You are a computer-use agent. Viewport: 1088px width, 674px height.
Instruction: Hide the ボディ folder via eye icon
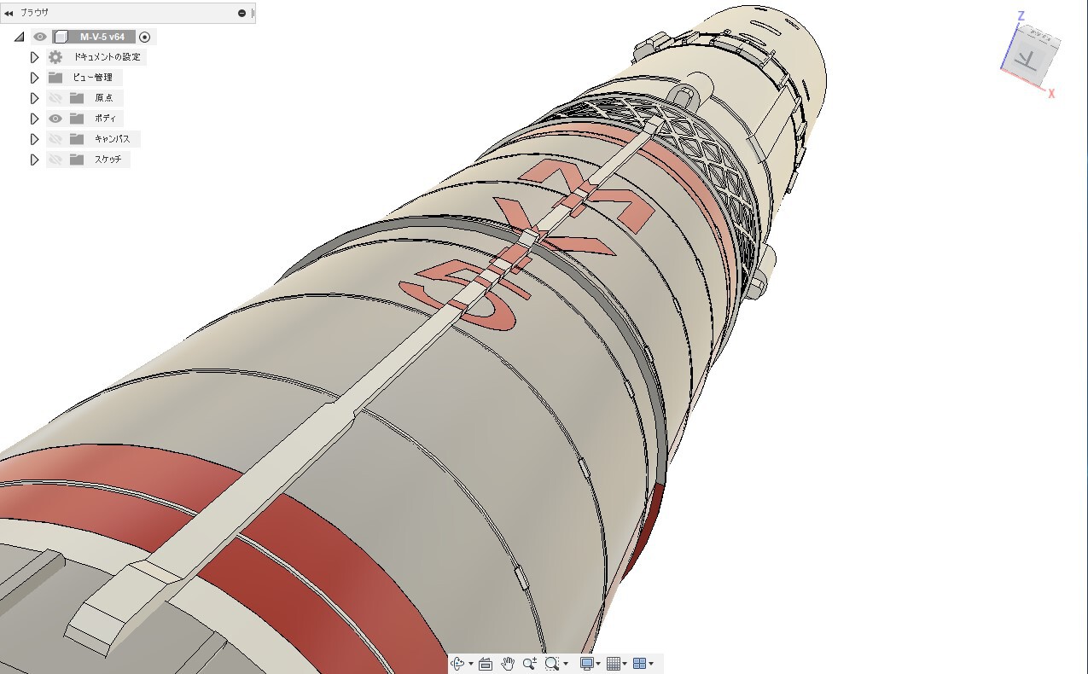[x=55, y=119]
